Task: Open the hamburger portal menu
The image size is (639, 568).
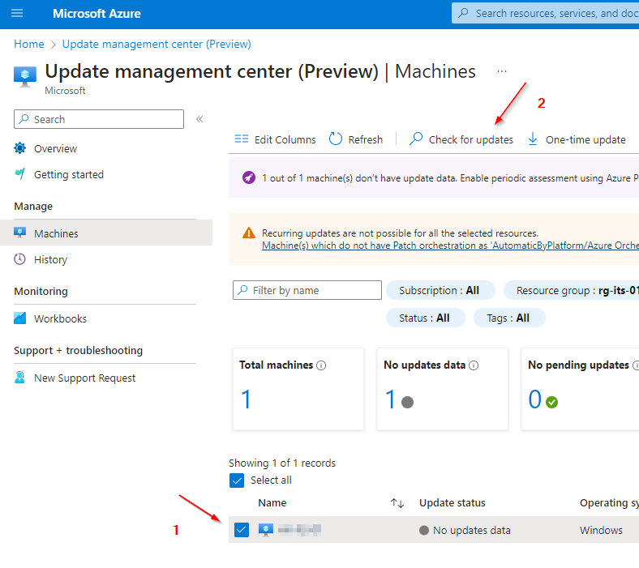Action: (x=17, y=14)
